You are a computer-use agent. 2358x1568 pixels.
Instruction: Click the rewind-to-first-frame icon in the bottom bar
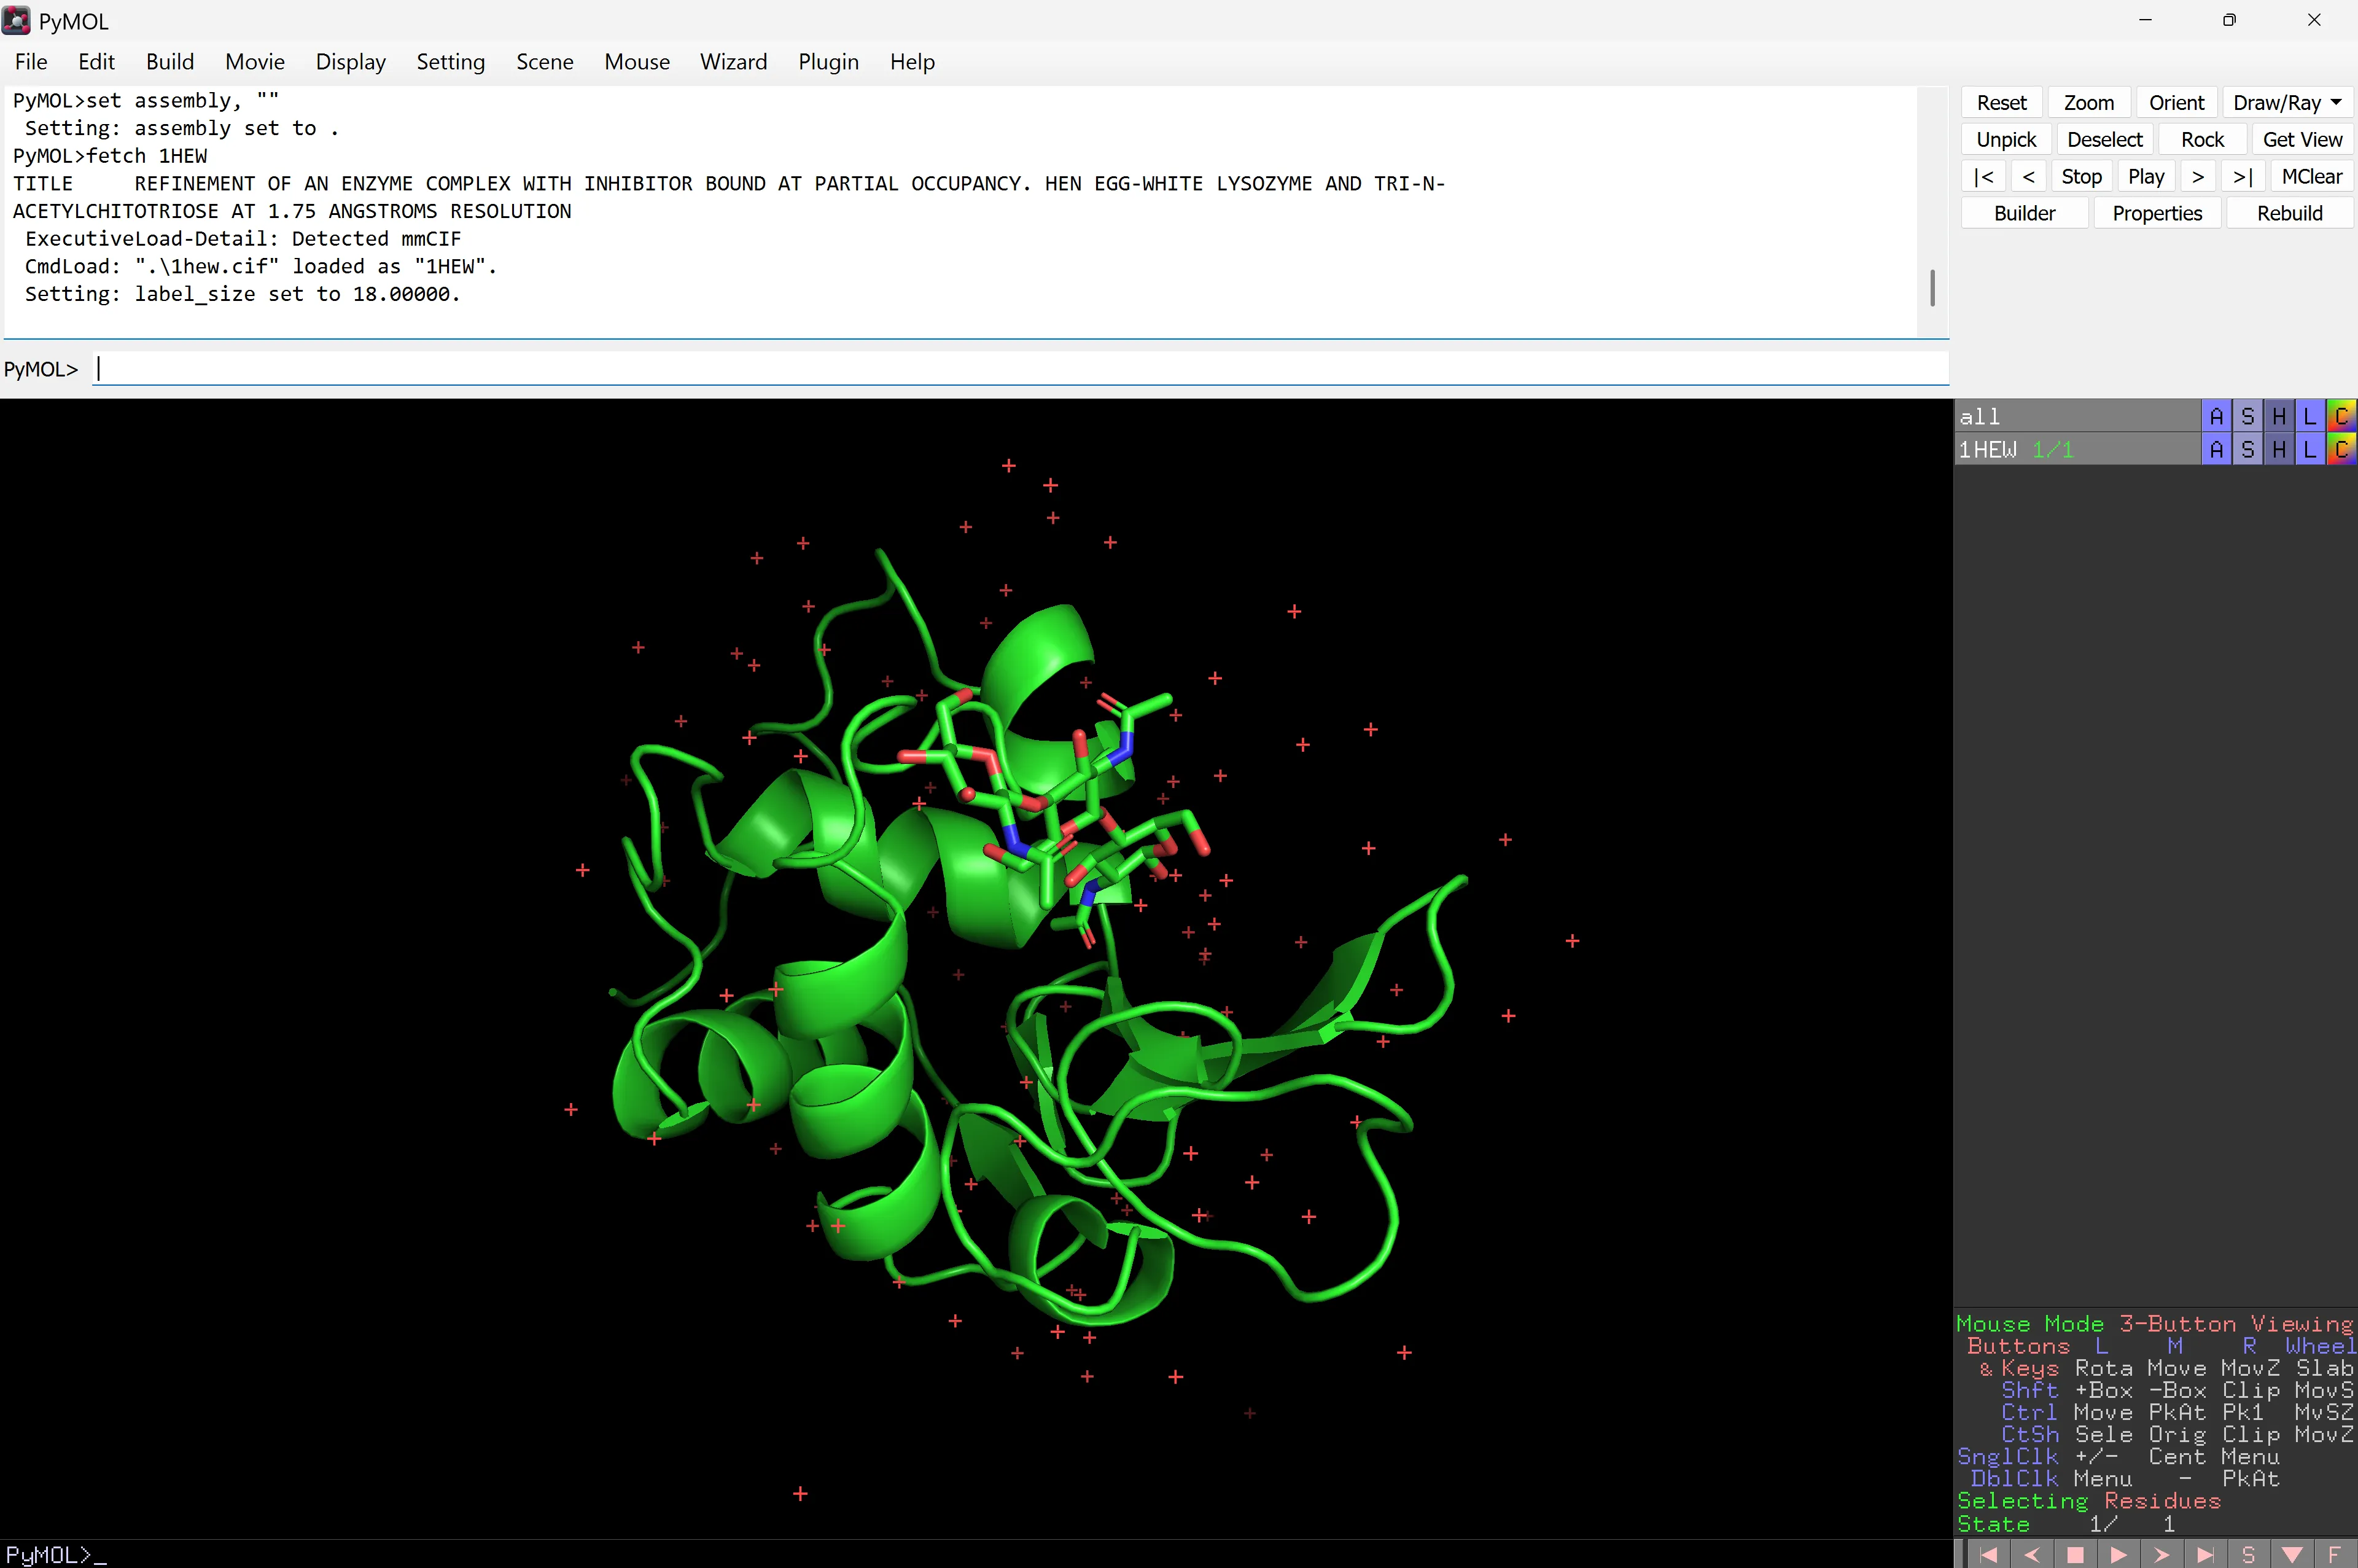pos(1988,1555)
